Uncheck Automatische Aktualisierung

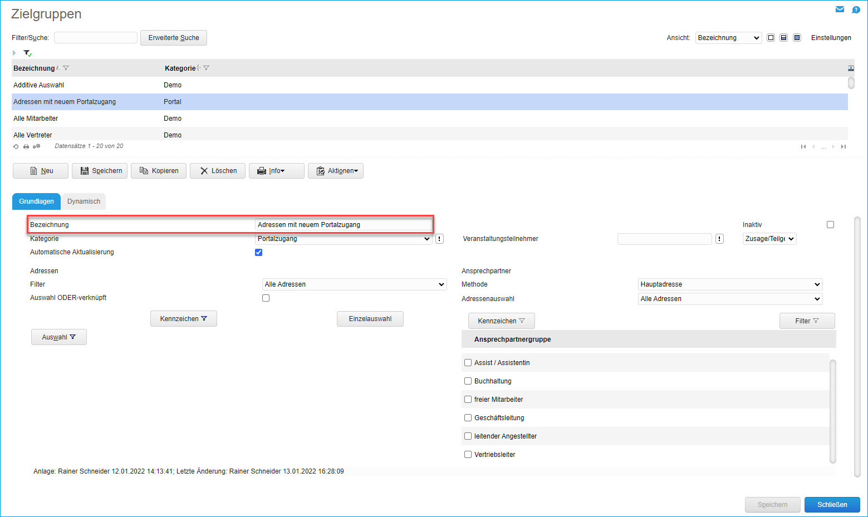click(x=258, y=252)
